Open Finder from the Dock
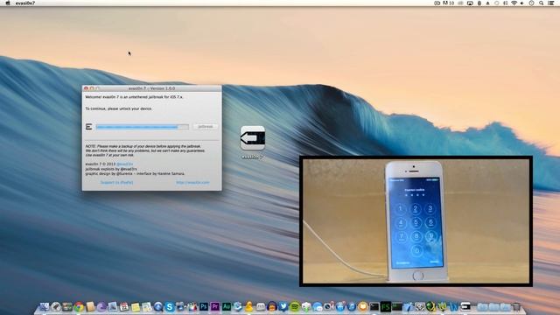The image size is (560, 315). tap(45, 307)
